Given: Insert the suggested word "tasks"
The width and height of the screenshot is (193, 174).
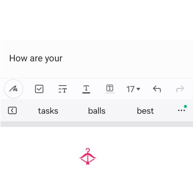Looking at the screenshot, I should pyautogui.click(x=48, y=111).
